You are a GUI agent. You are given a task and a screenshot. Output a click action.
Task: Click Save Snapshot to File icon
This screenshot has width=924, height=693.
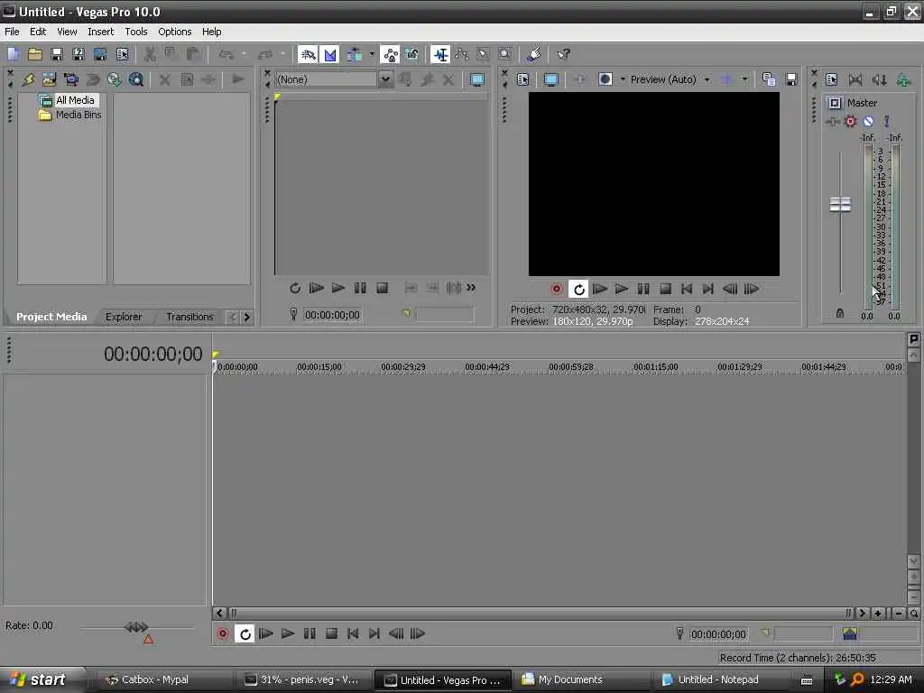[x=791, y=79]
